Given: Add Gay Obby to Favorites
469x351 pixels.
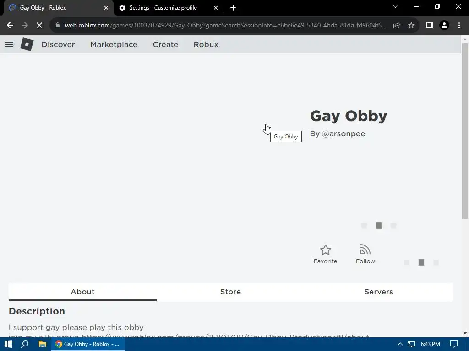Looking at the screenshot, I should point(326,254).
